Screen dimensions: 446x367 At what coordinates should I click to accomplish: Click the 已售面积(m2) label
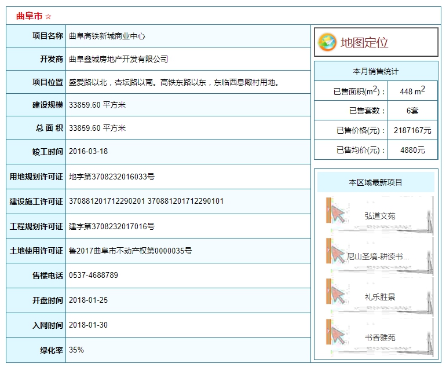click(359, 91)
